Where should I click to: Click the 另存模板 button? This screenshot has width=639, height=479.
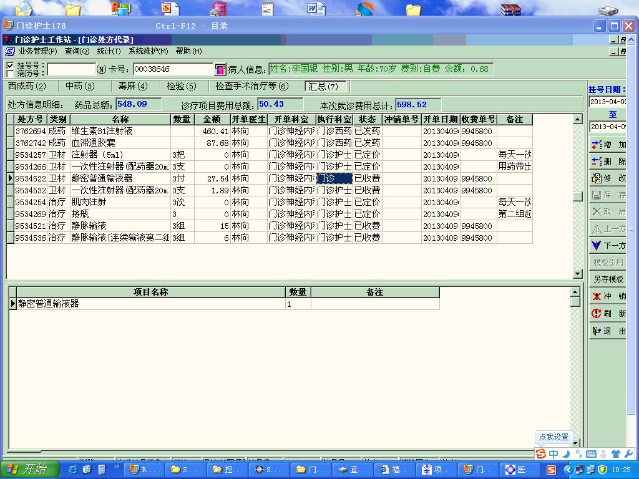(608, 279)
